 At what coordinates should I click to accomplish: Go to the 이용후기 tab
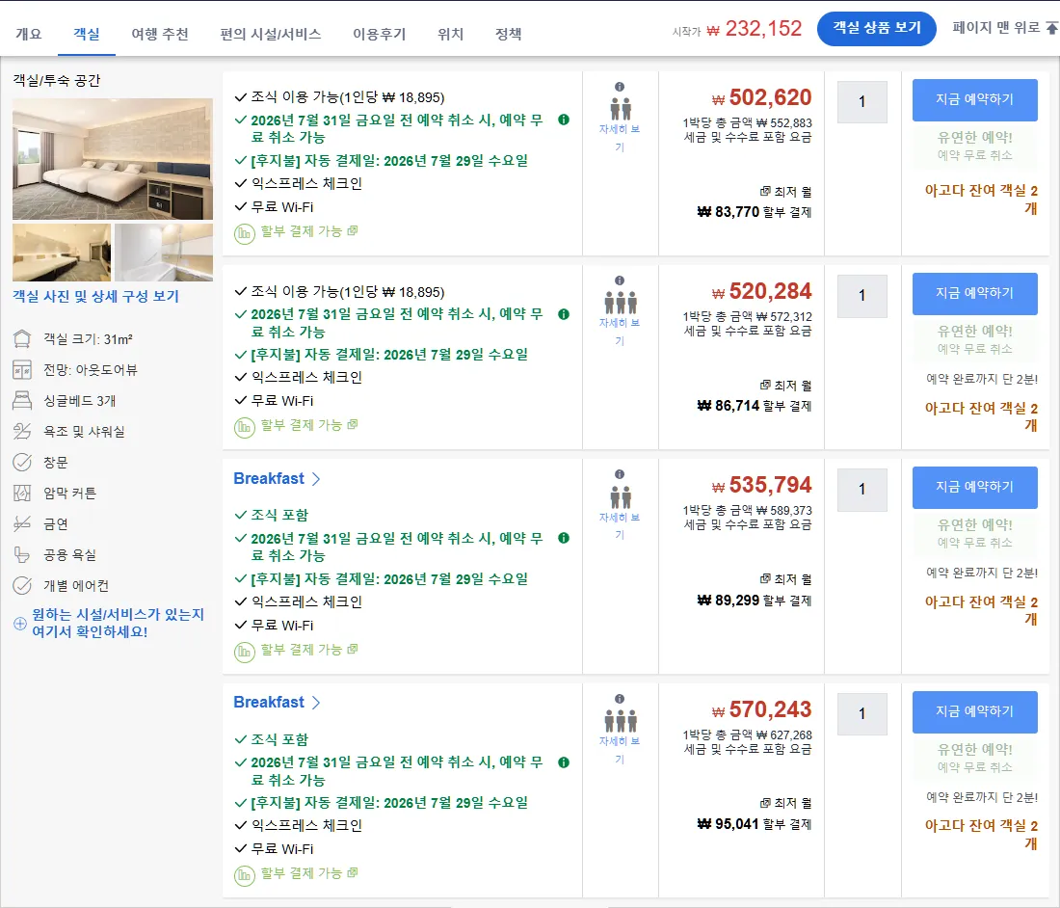380,34
